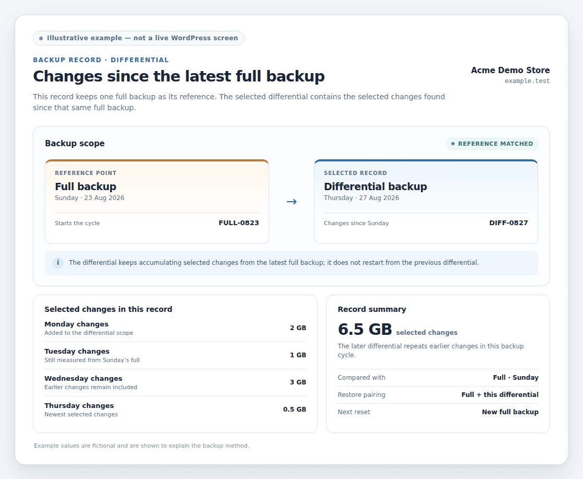Click the Illustrative example notice pill

(138, 38)
